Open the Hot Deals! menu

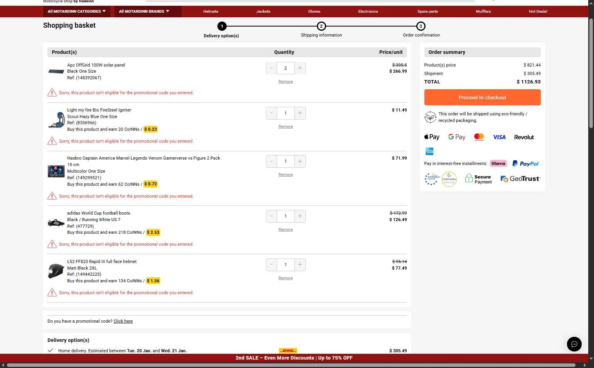coord(538,12)
